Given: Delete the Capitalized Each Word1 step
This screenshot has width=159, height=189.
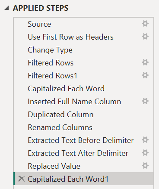Looking at the screenshot, I should click(22, 179).
